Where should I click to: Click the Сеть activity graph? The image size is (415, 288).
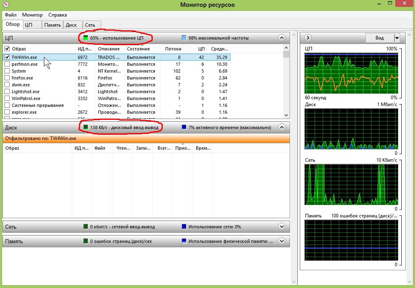[x=351, y=184]
